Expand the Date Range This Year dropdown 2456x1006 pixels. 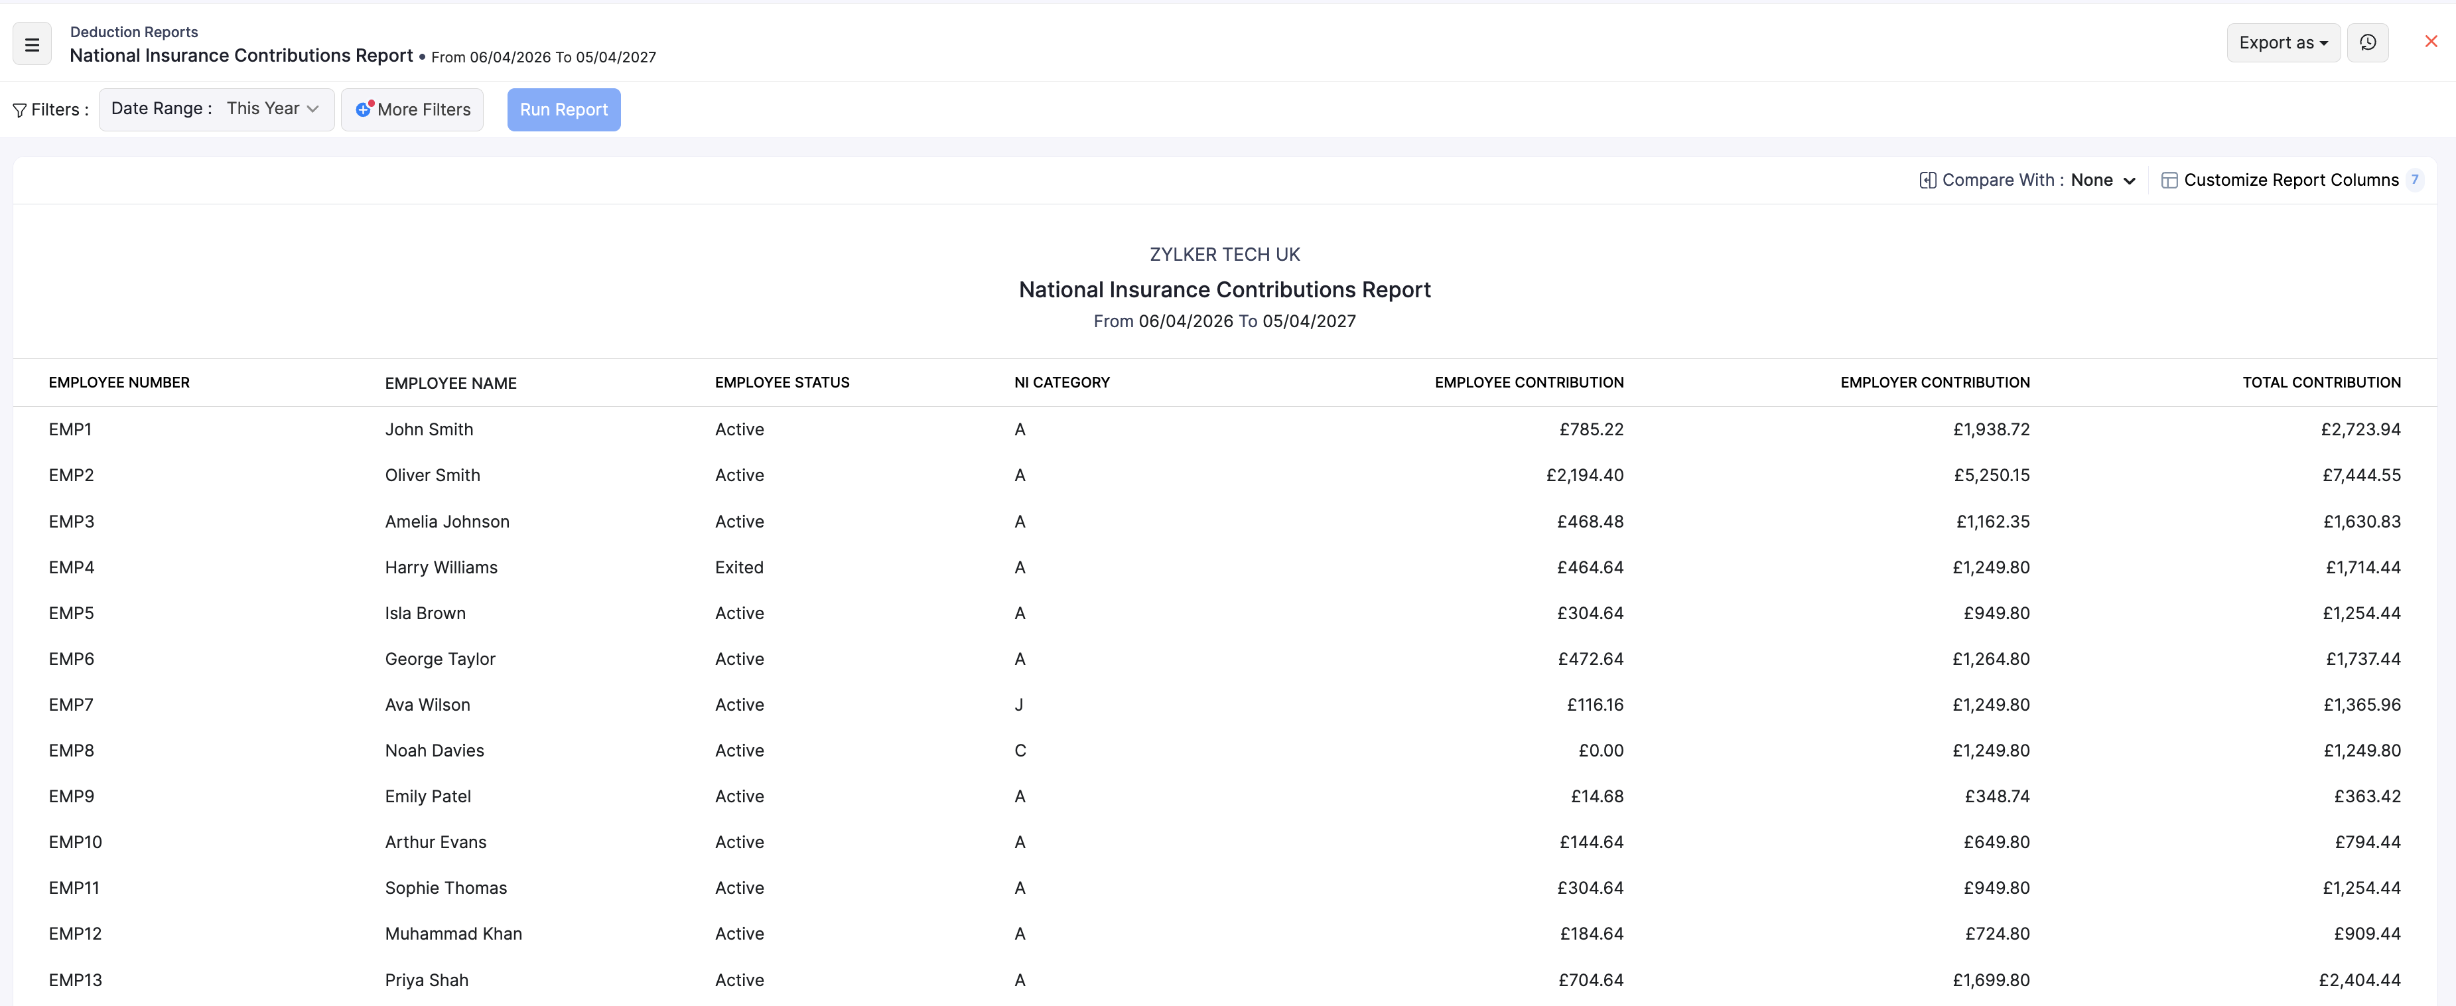(x=216, y=109)
